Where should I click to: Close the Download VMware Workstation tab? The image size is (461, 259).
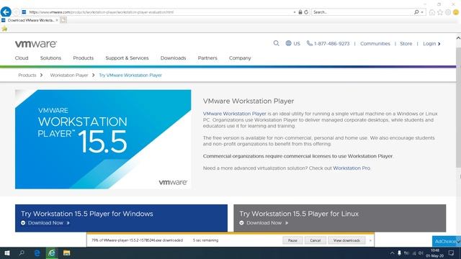coord(57,20)
